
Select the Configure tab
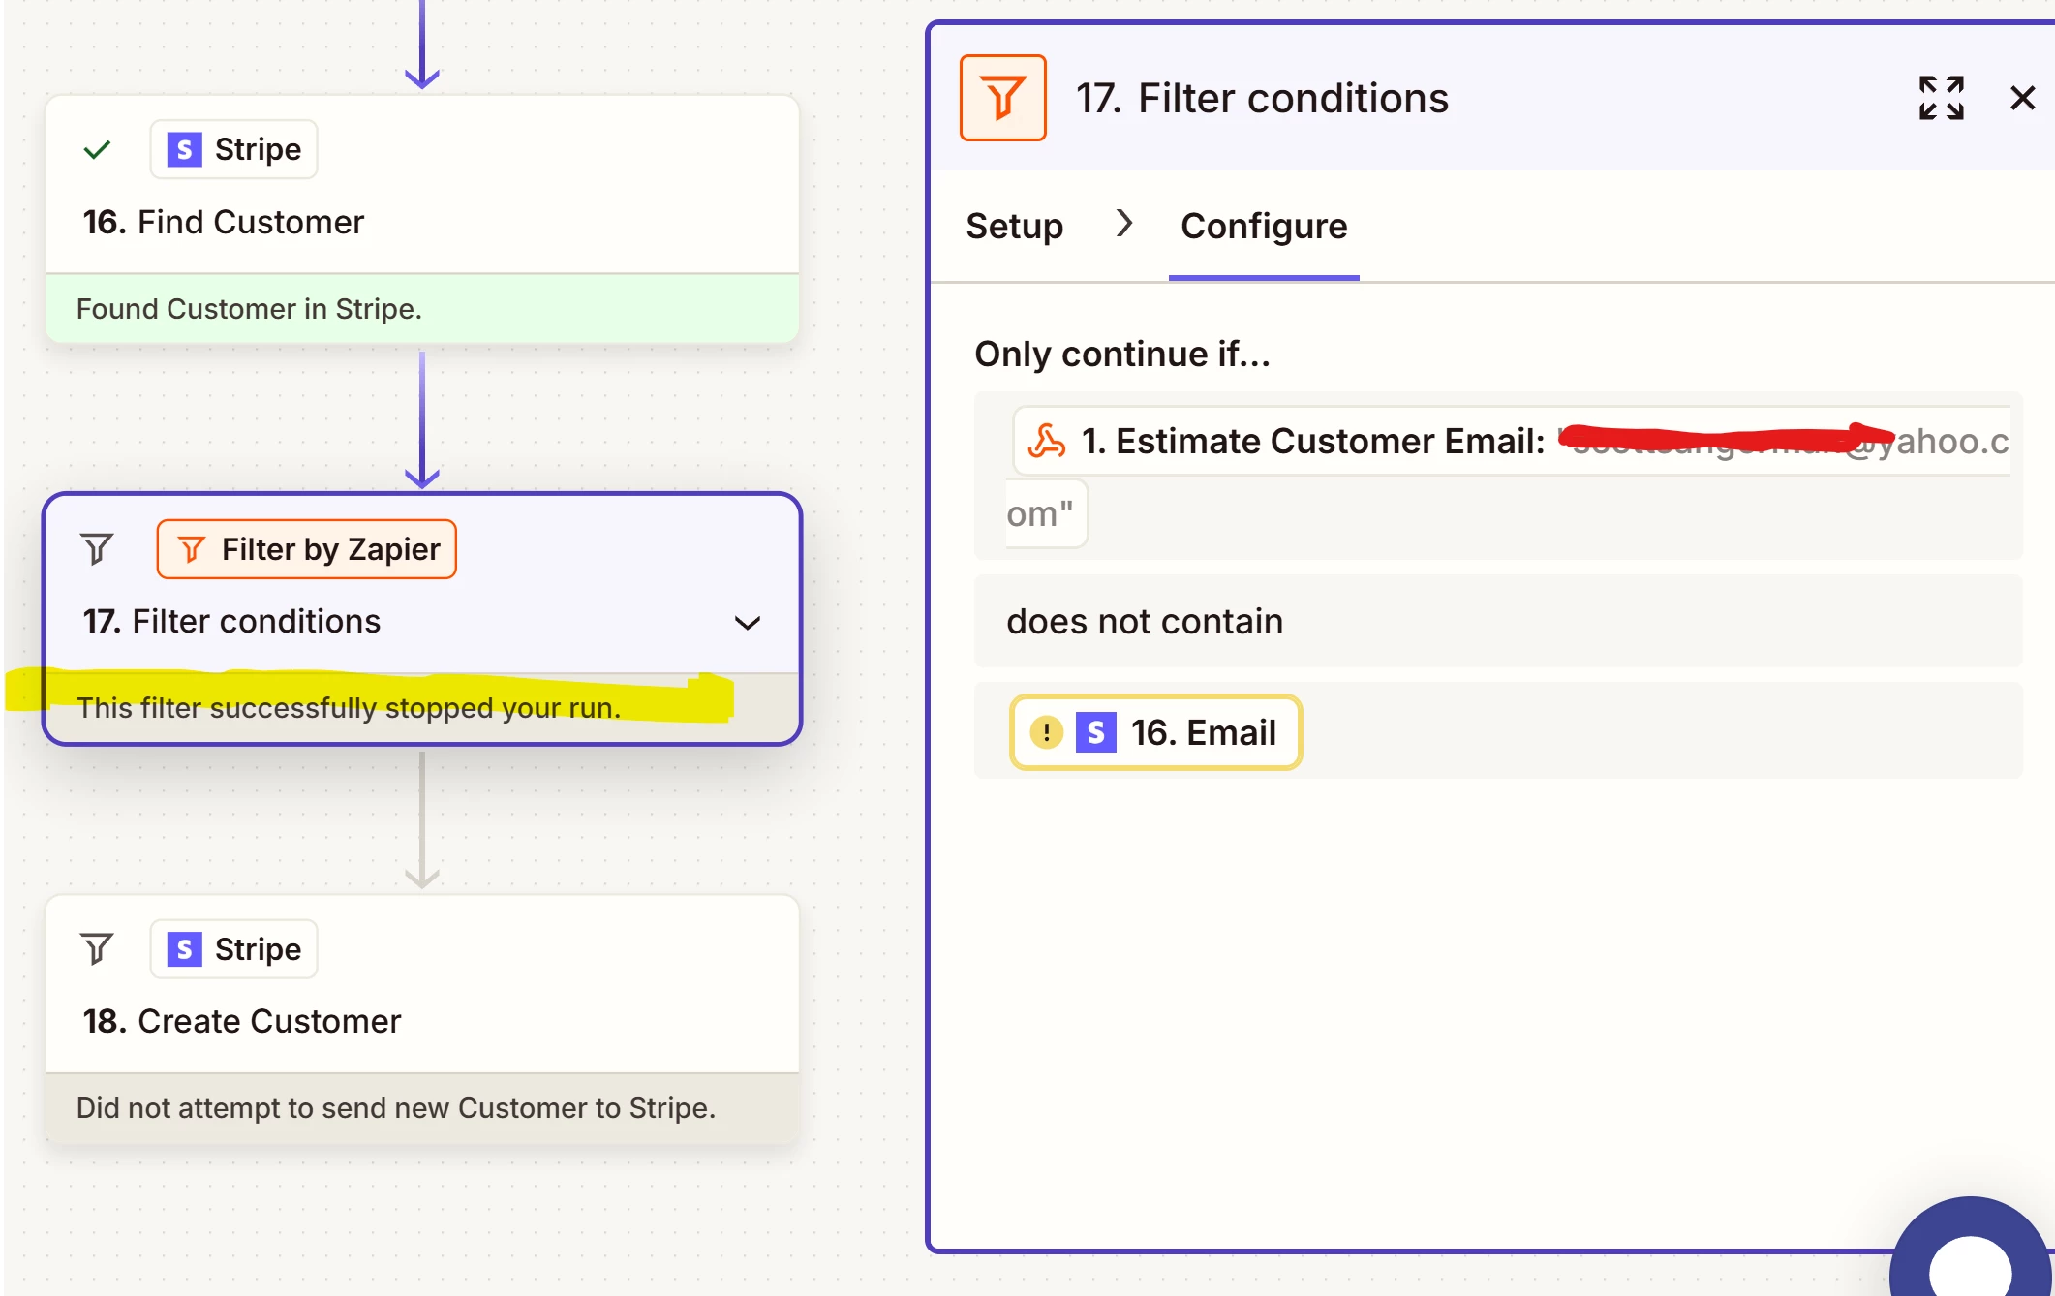click(x=1263, y=226)
